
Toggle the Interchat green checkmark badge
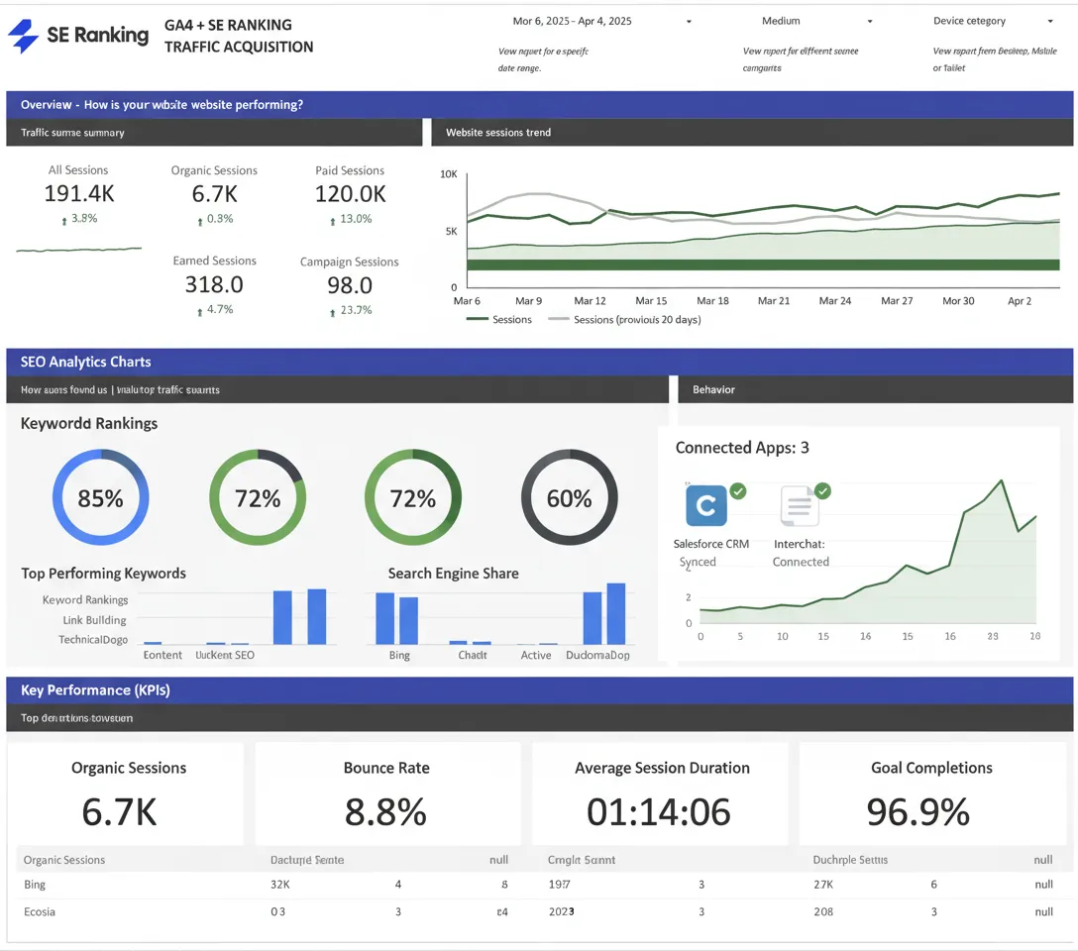[x=822, y=491]
